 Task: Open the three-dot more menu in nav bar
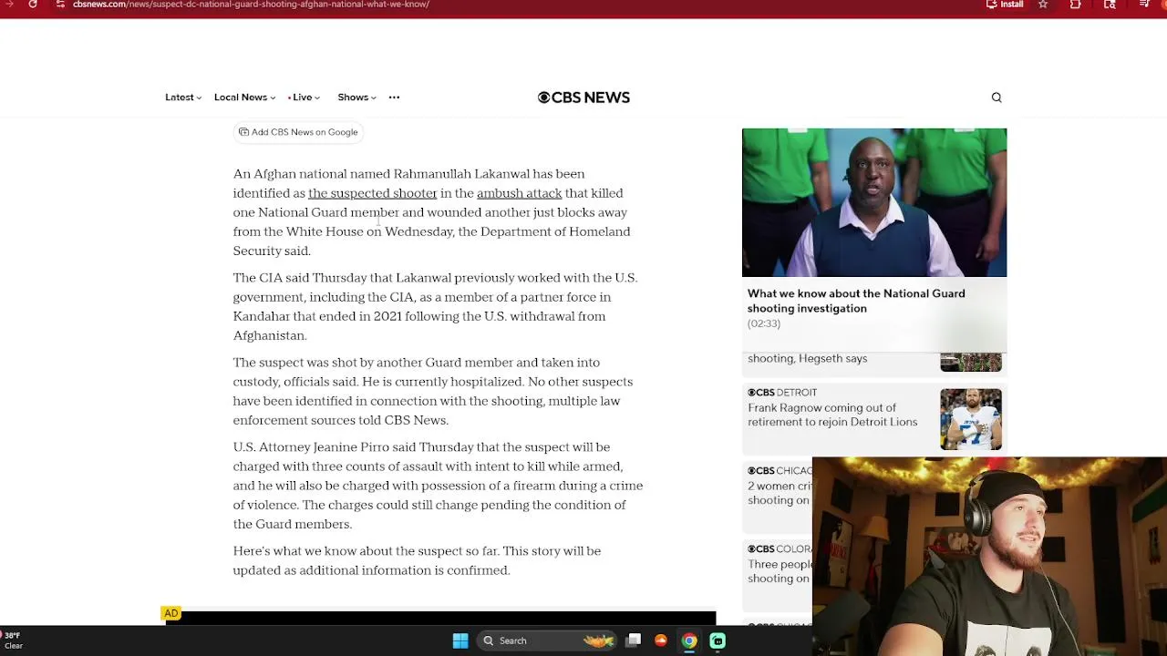point(394,97)
